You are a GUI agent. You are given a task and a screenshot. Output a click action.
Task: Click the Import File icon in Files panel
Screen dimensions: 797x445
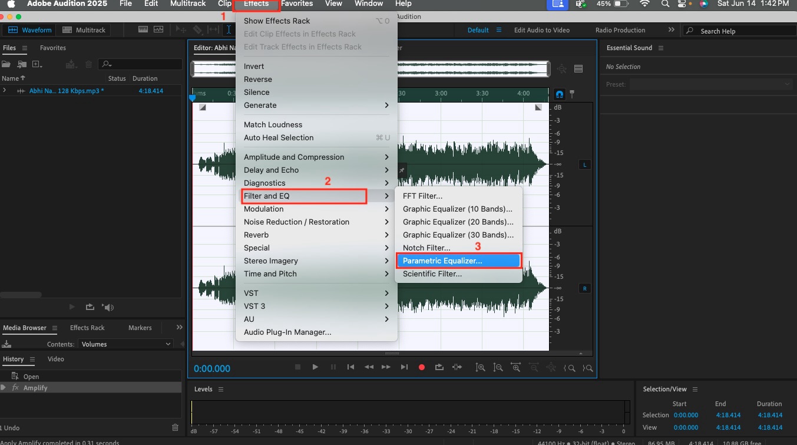22,64
